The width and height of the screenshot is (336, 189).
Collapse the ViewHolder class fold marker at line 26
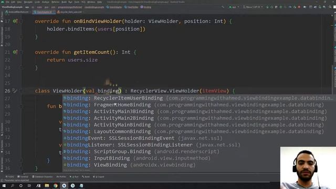(x=21, y=91)
